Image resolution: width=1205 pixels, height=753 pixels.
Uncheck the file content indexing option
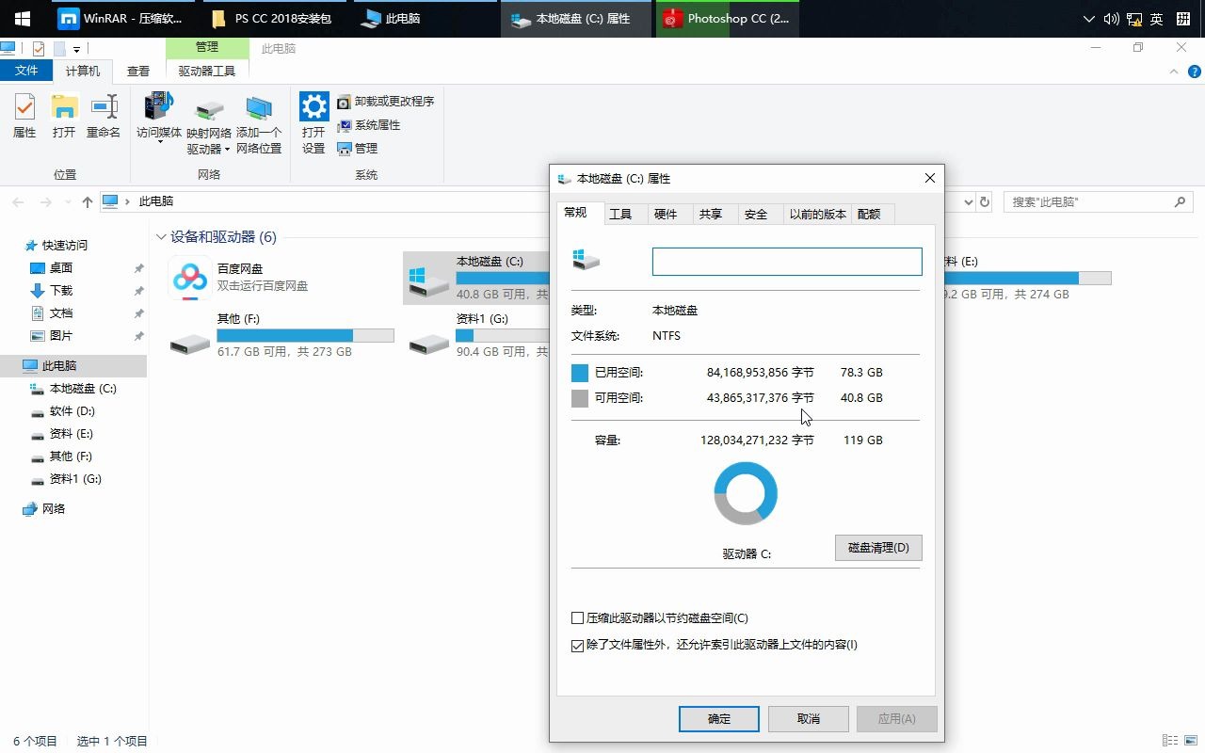click(578, 646)
